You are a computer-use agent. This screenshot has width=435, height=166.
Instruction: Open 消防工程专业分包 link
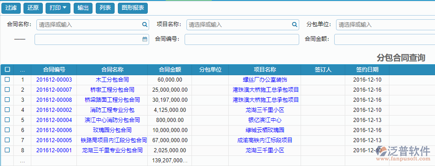[112, 110]
